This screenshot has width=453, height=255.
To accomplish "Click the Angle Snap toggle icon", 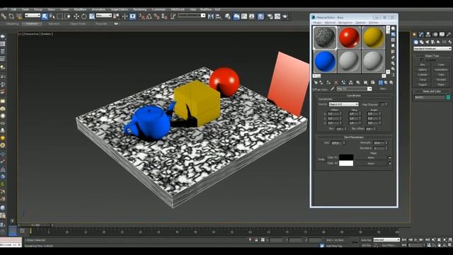I will (x=149, y=16).
